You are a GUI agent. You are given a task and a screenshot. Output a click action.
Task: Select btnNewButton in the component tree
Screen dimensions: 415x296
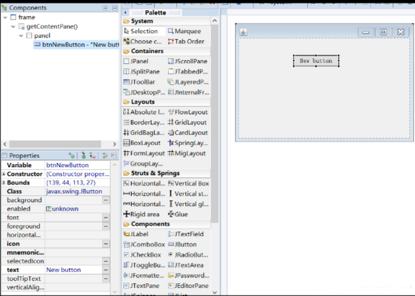[x=76, y=45]
